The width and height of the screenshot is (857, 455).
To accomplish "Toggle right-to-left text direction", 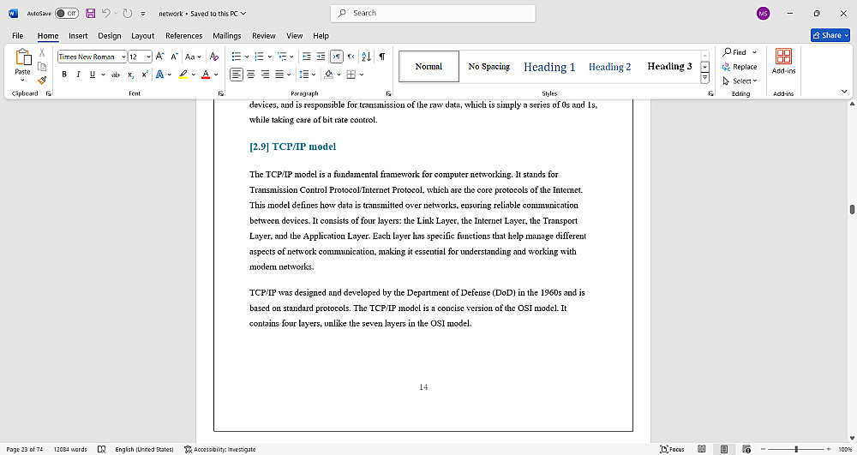I will pos(351,57).
